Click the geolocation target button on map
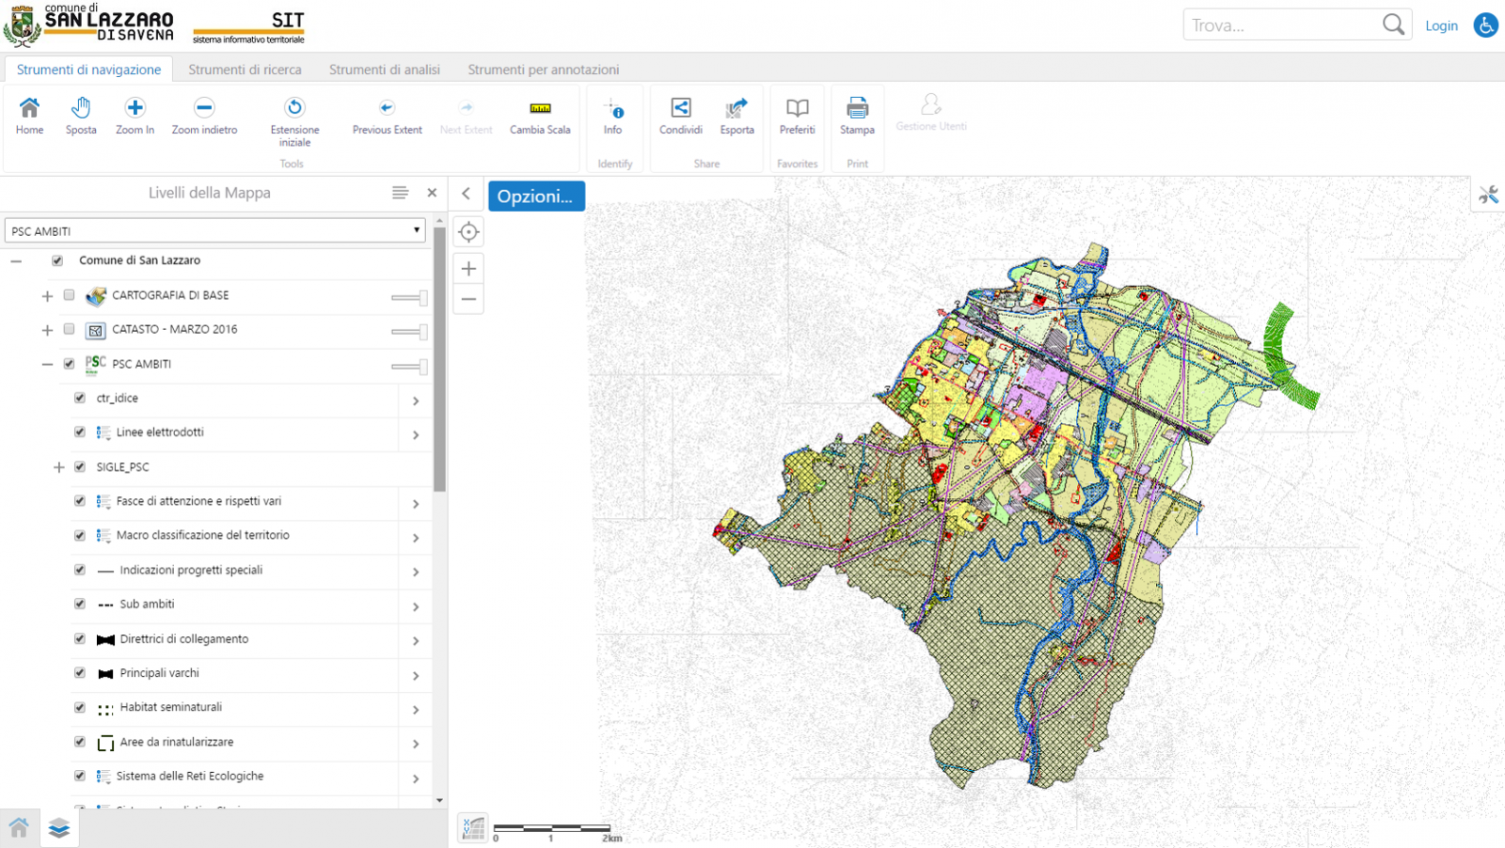1505x848 pixels. (x=468, y=232)
